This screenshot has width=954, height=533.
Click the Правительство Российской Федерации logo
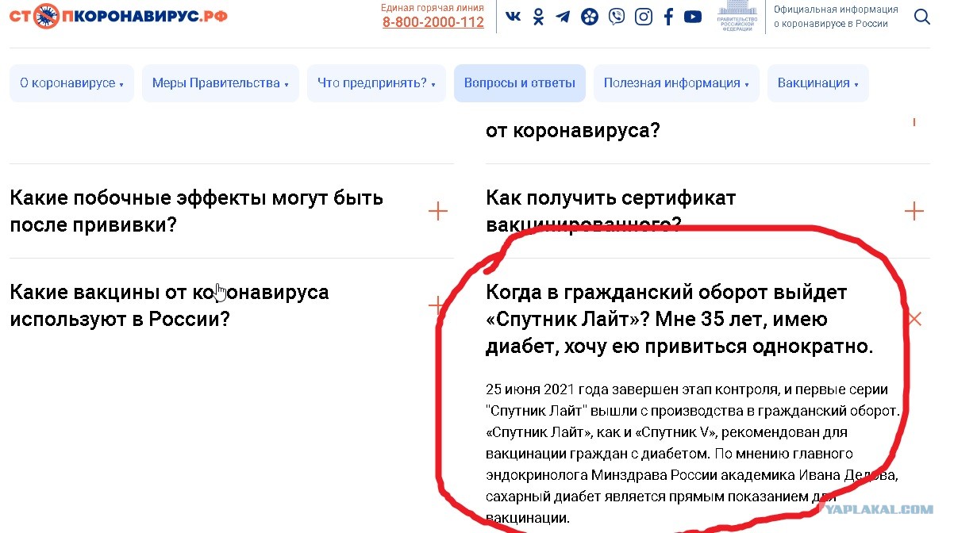pyautogui.click(x=737, y=16)
